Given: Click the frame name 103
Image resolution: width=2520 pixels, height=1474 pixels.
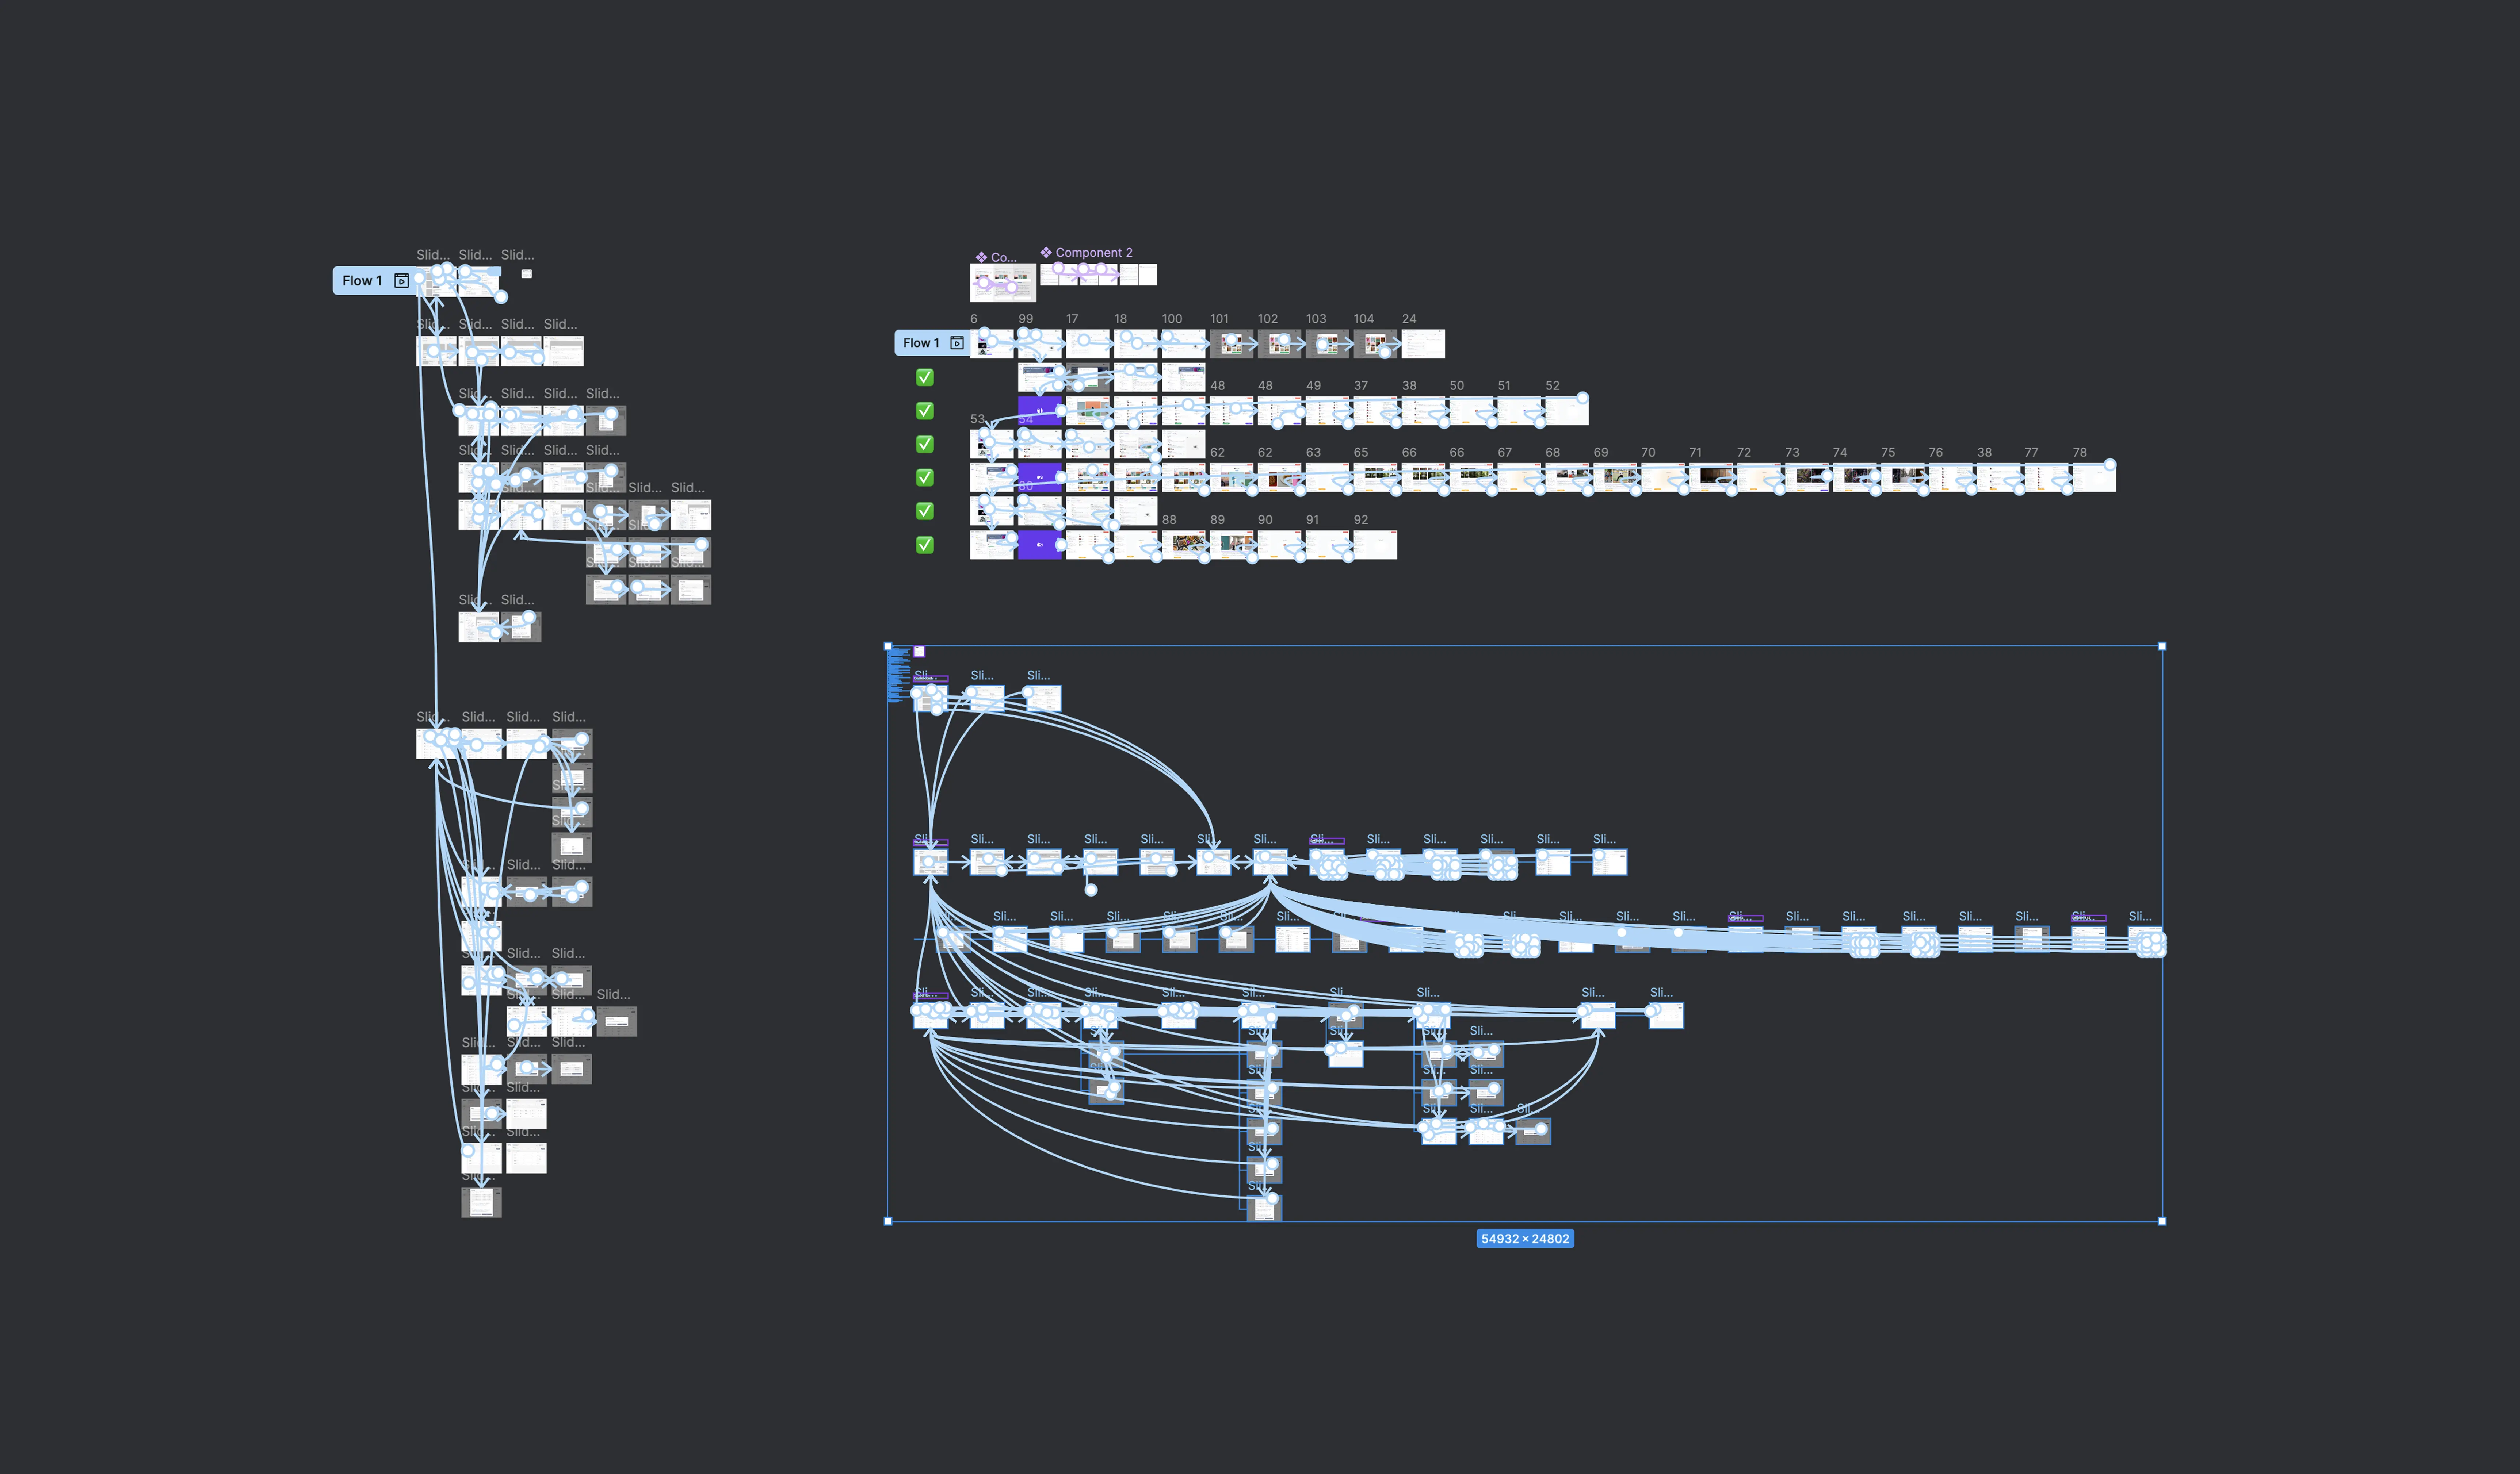Looking at the screenshot, I should [1316, 319].
